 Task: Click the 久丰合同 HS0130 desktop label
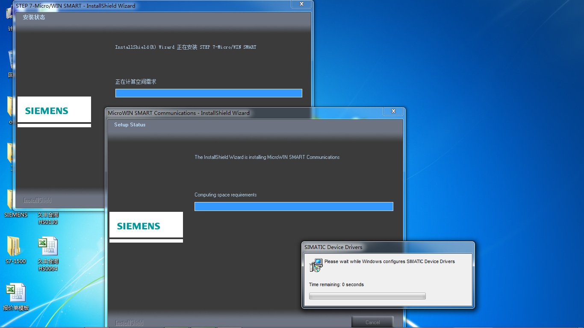(x=48, y=218)
